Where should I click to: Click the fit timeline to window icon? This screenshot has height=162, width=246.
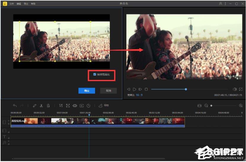click(x=199, y=106)
